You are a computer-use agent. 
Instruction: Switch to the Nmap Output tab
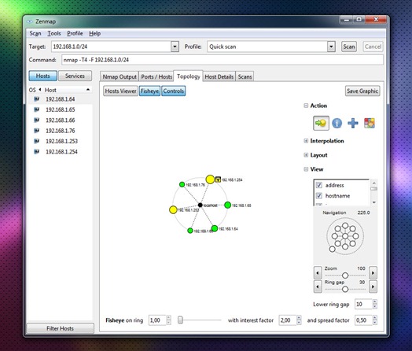[x=120, y=77]
